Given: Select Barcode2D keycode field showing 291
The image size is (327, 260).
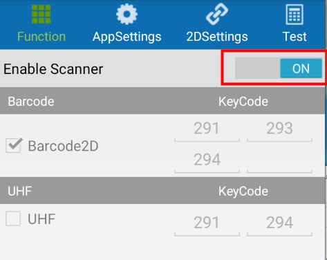Looking at the screenshot, I should coord(207,130).
